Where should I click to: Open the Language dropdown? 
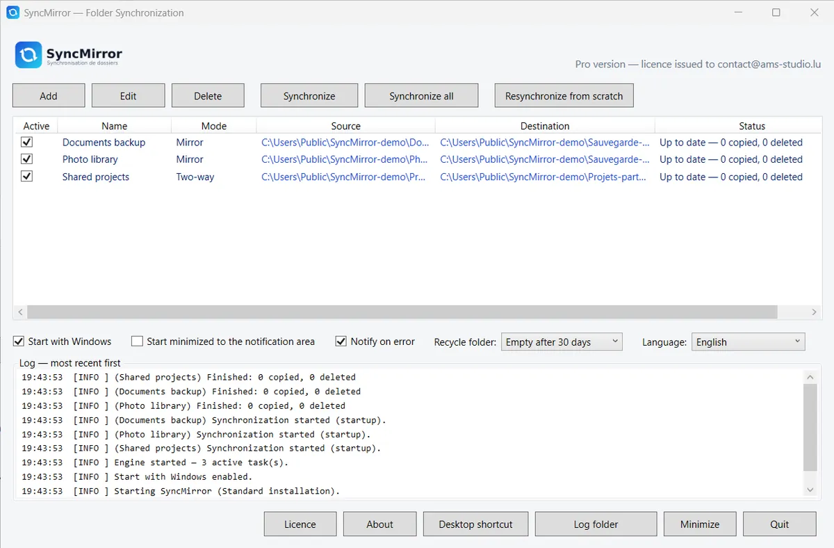tap(749, 341)
